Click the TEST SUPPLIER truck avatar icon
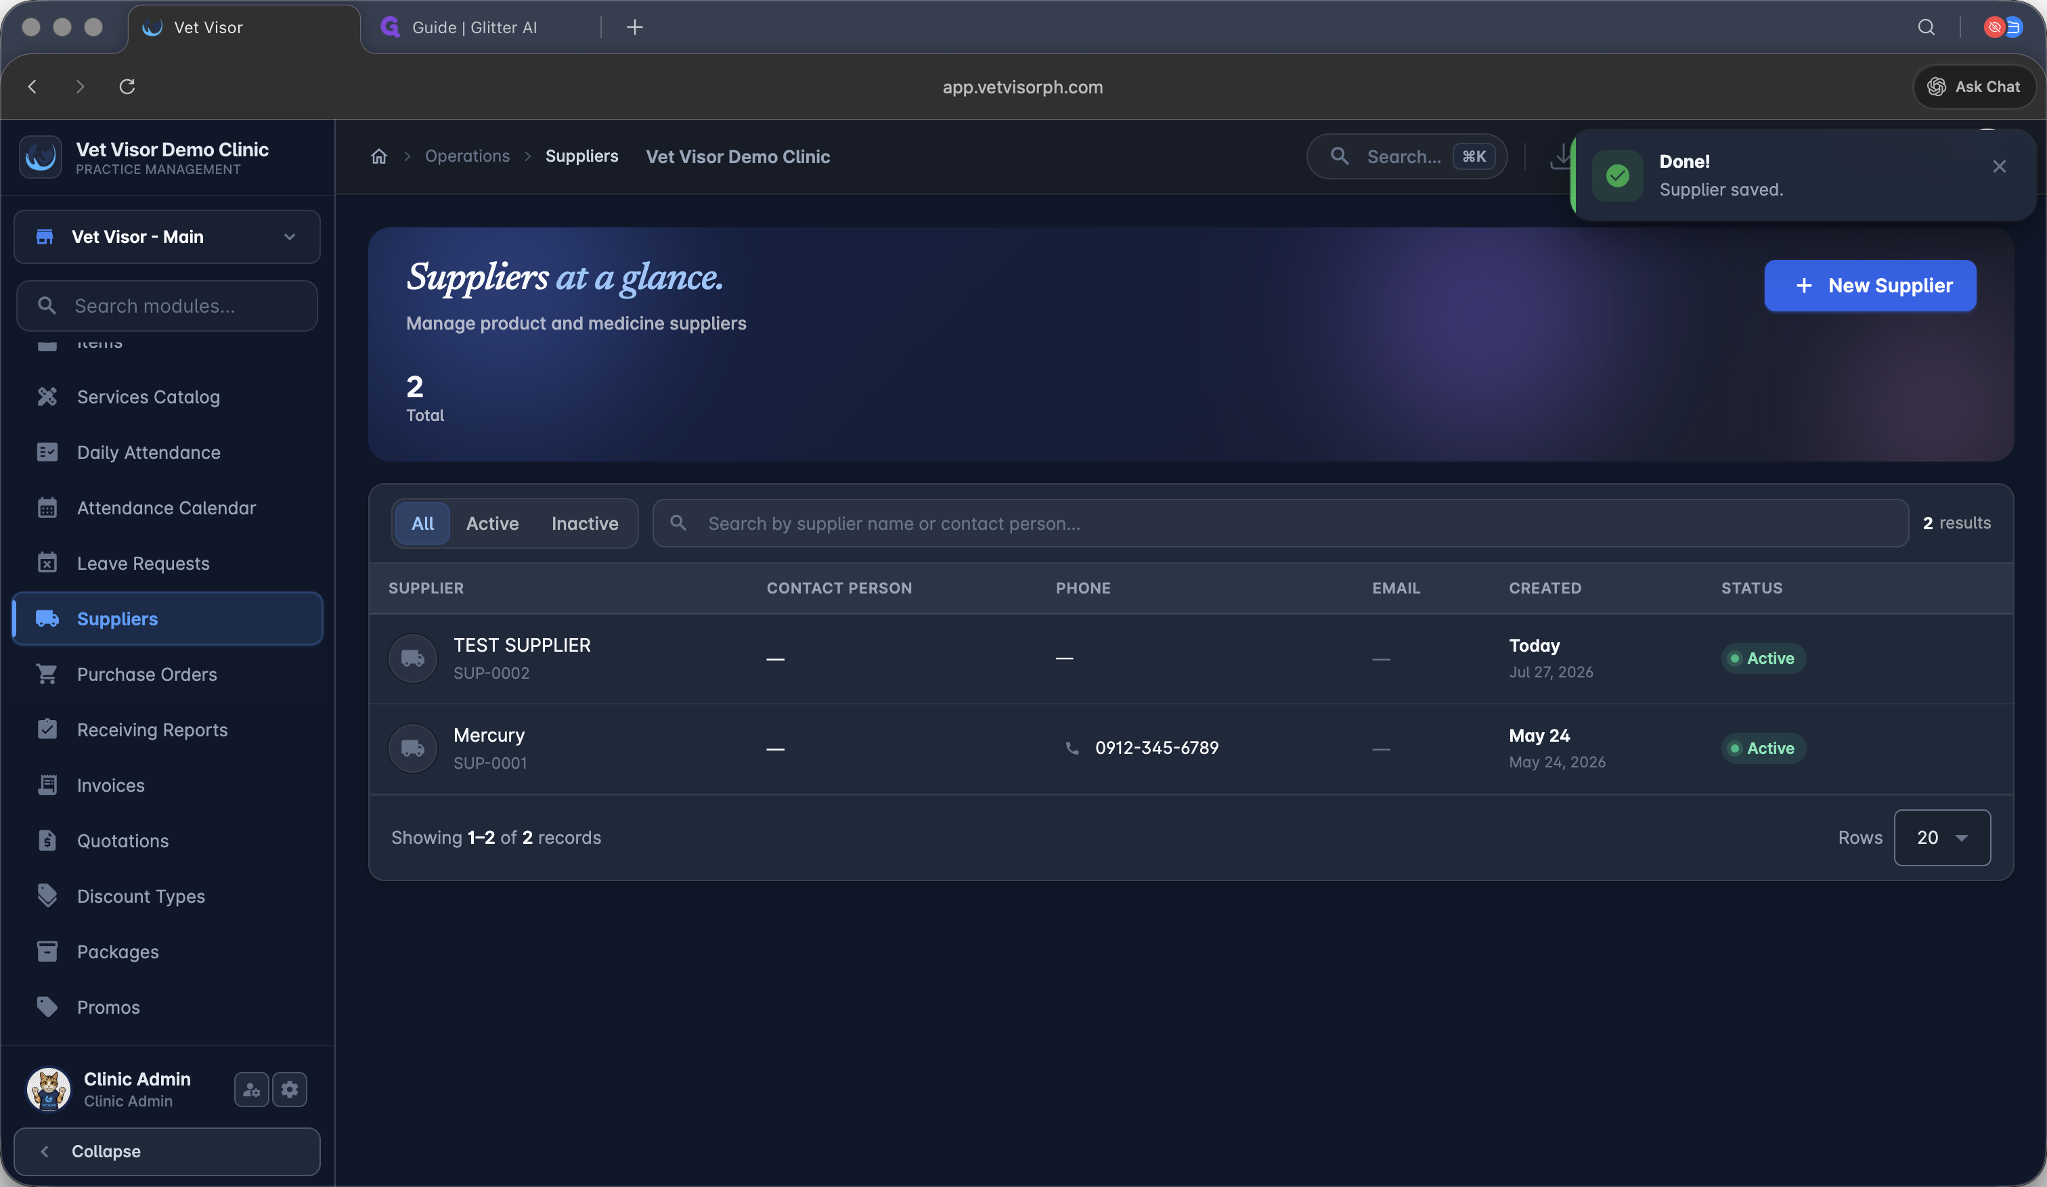This screenshot has height=1187, width=2047. [413, 658]
